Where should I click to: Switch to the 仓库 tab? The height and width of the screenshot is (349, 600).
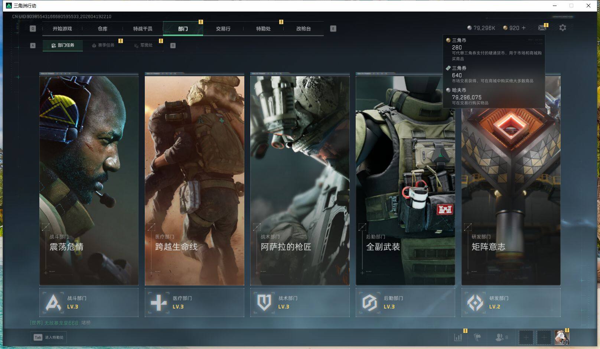pyautogui.click(x=102, y=29)
